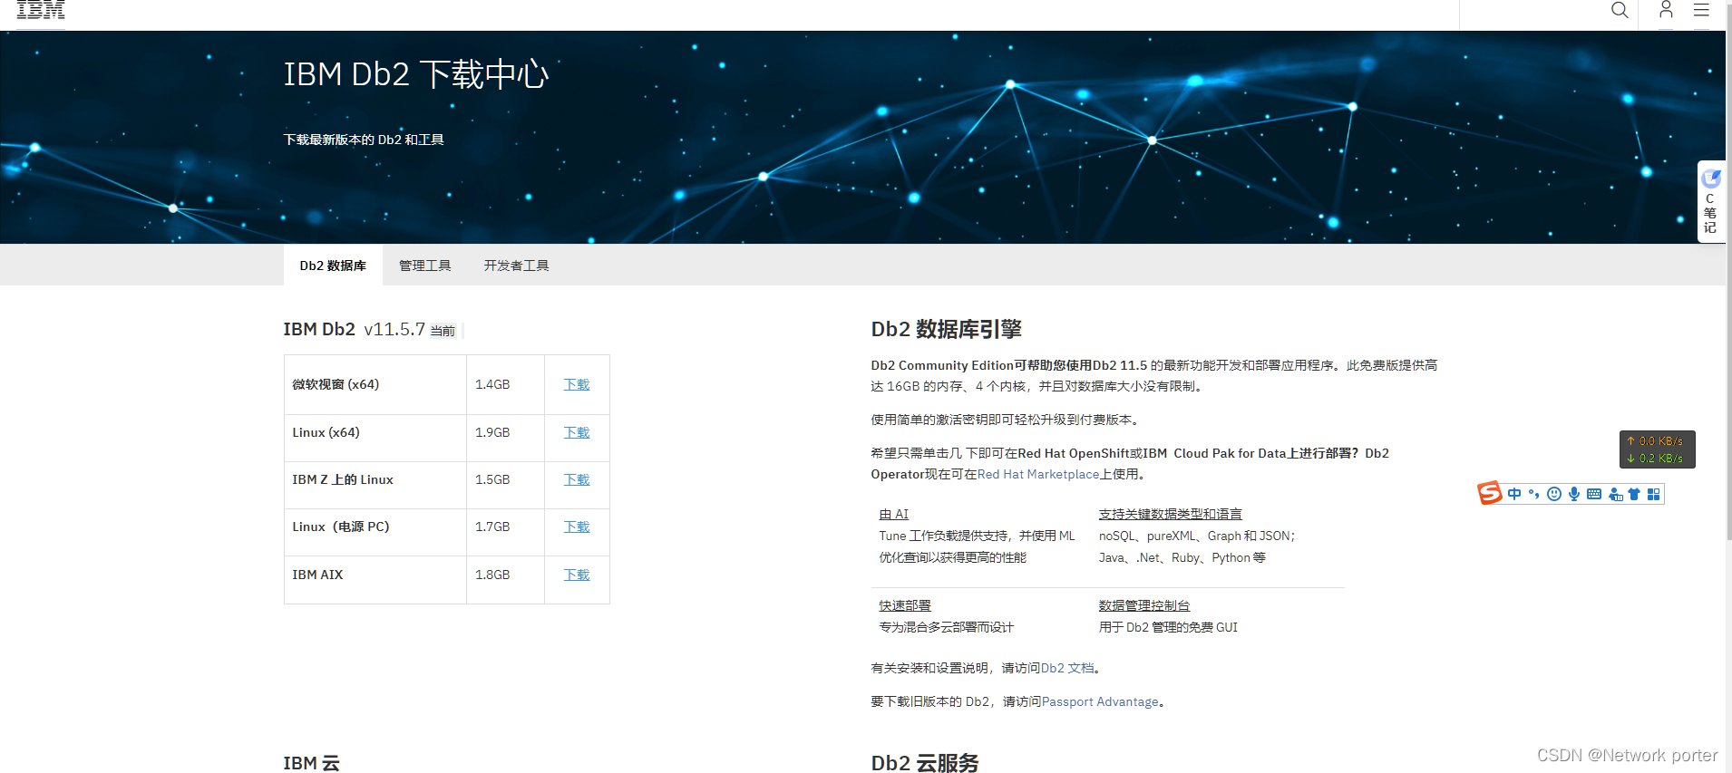Click the microphone voice input icon
1732x773 pixels.
[x=1574, y=494]
